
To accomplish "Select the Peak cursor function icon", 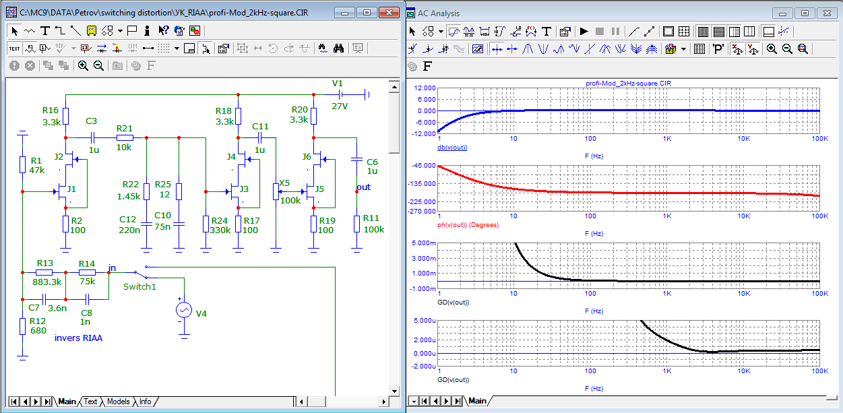I will coord(529,49).
